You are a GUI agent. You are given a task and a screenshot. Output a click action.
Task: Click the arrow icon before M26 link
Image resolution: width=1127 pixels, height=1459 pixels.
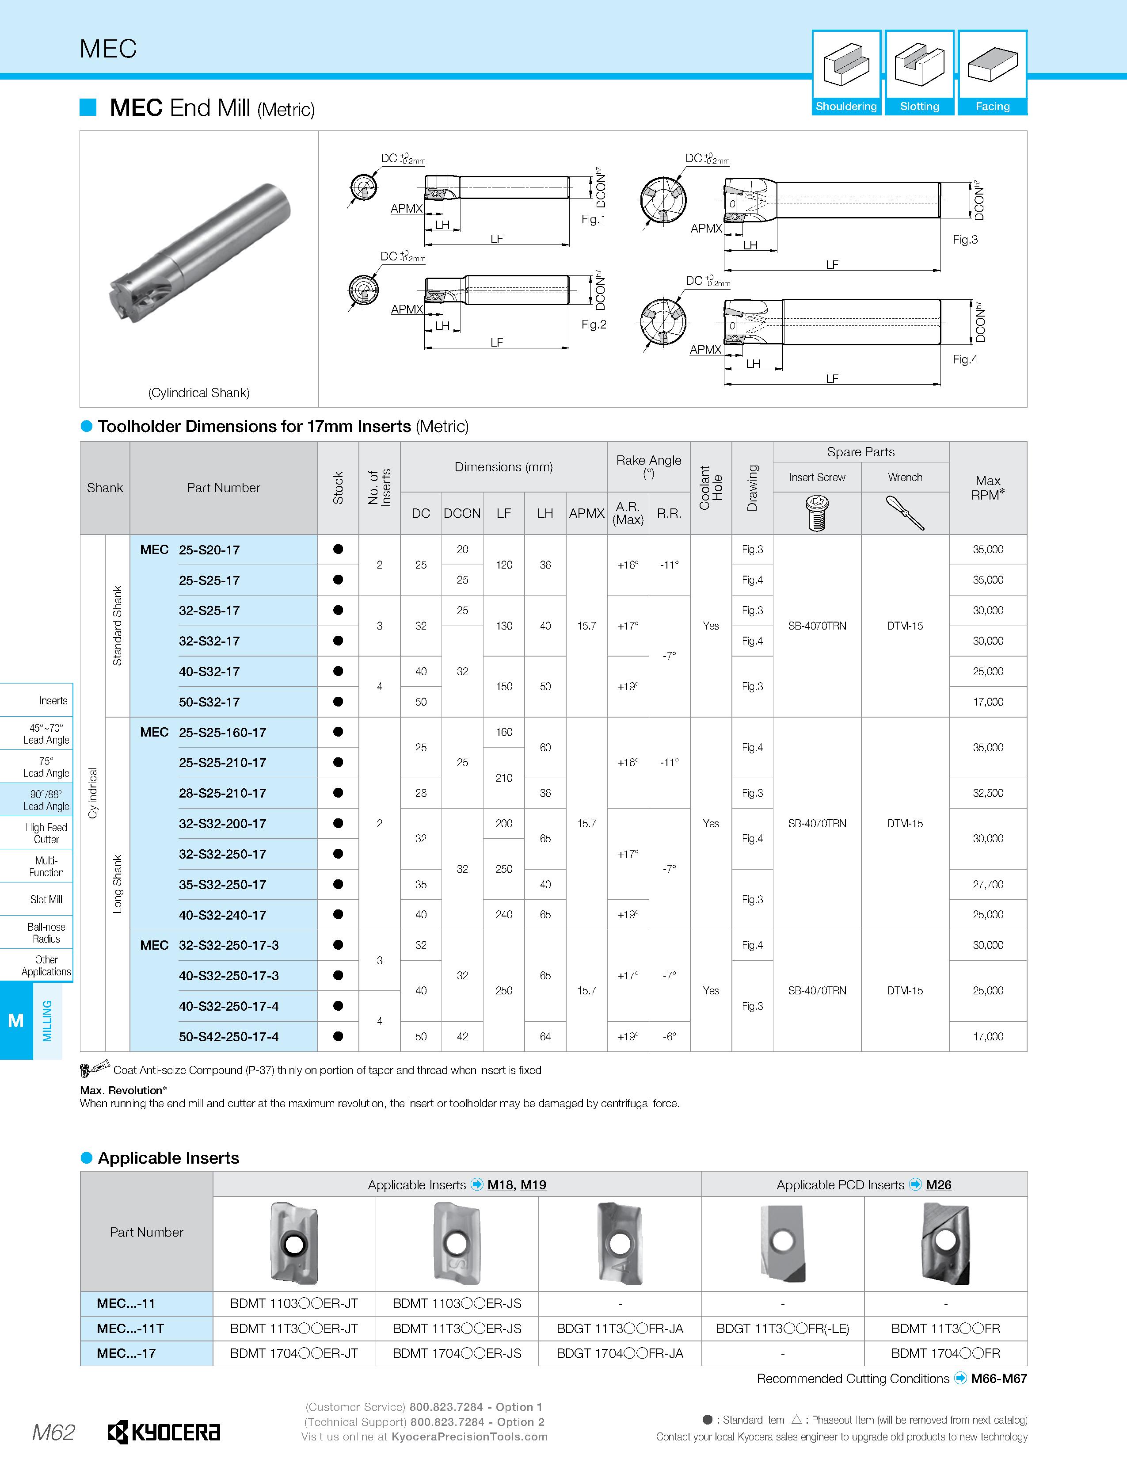(915, 1184)
